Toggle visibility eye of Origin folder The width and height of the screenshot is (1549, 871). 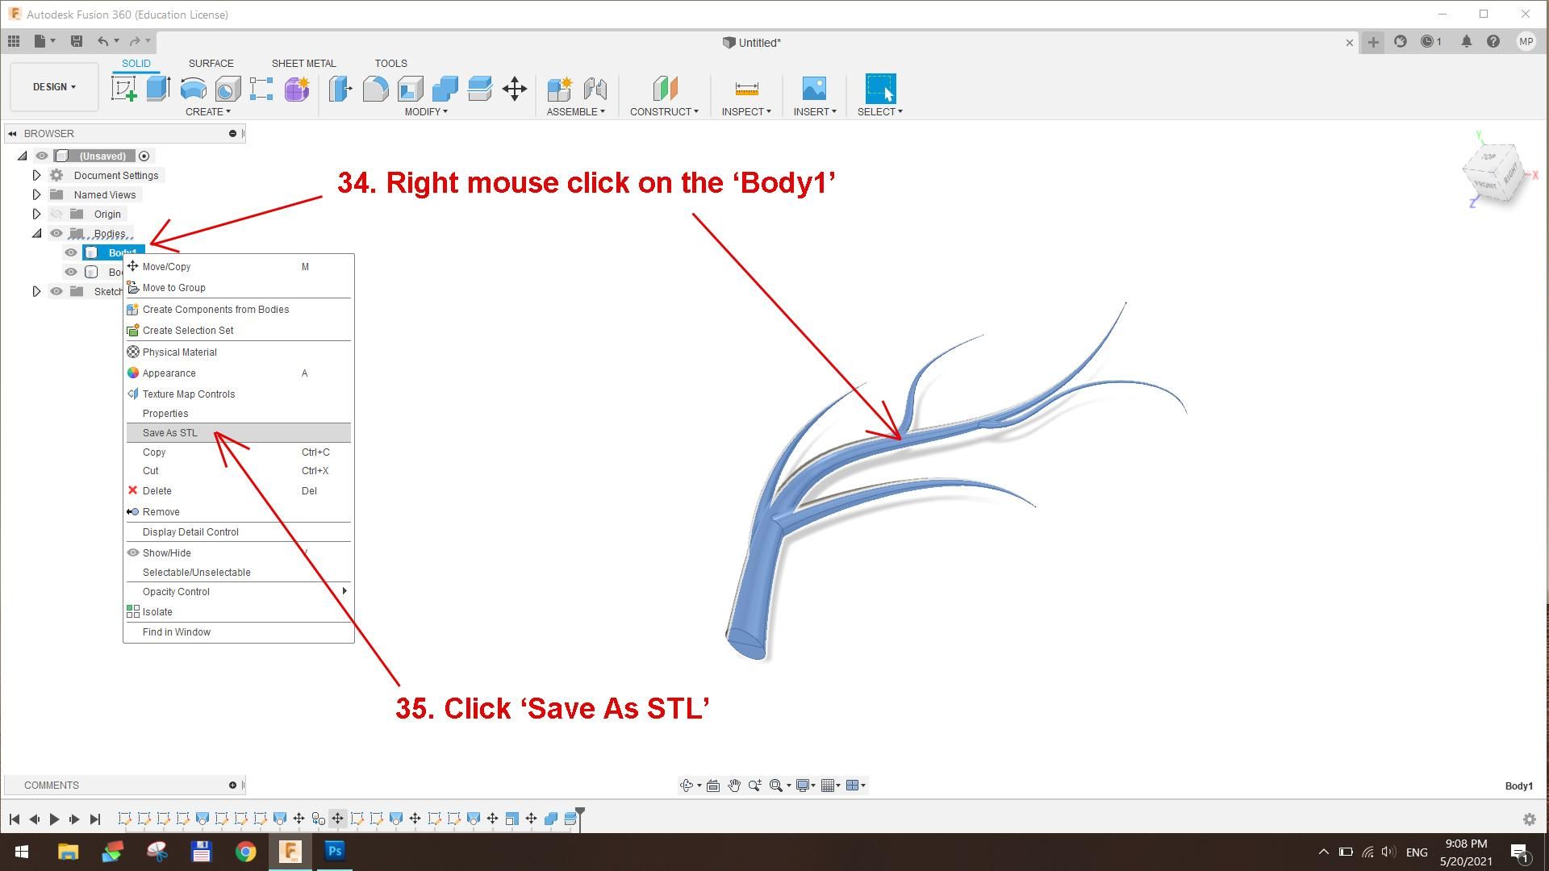click(x=56, y=215)
